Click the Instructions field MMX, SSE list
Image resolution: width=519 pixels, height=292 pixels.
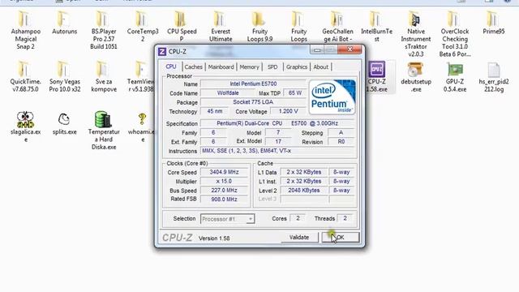pos(277,151)
